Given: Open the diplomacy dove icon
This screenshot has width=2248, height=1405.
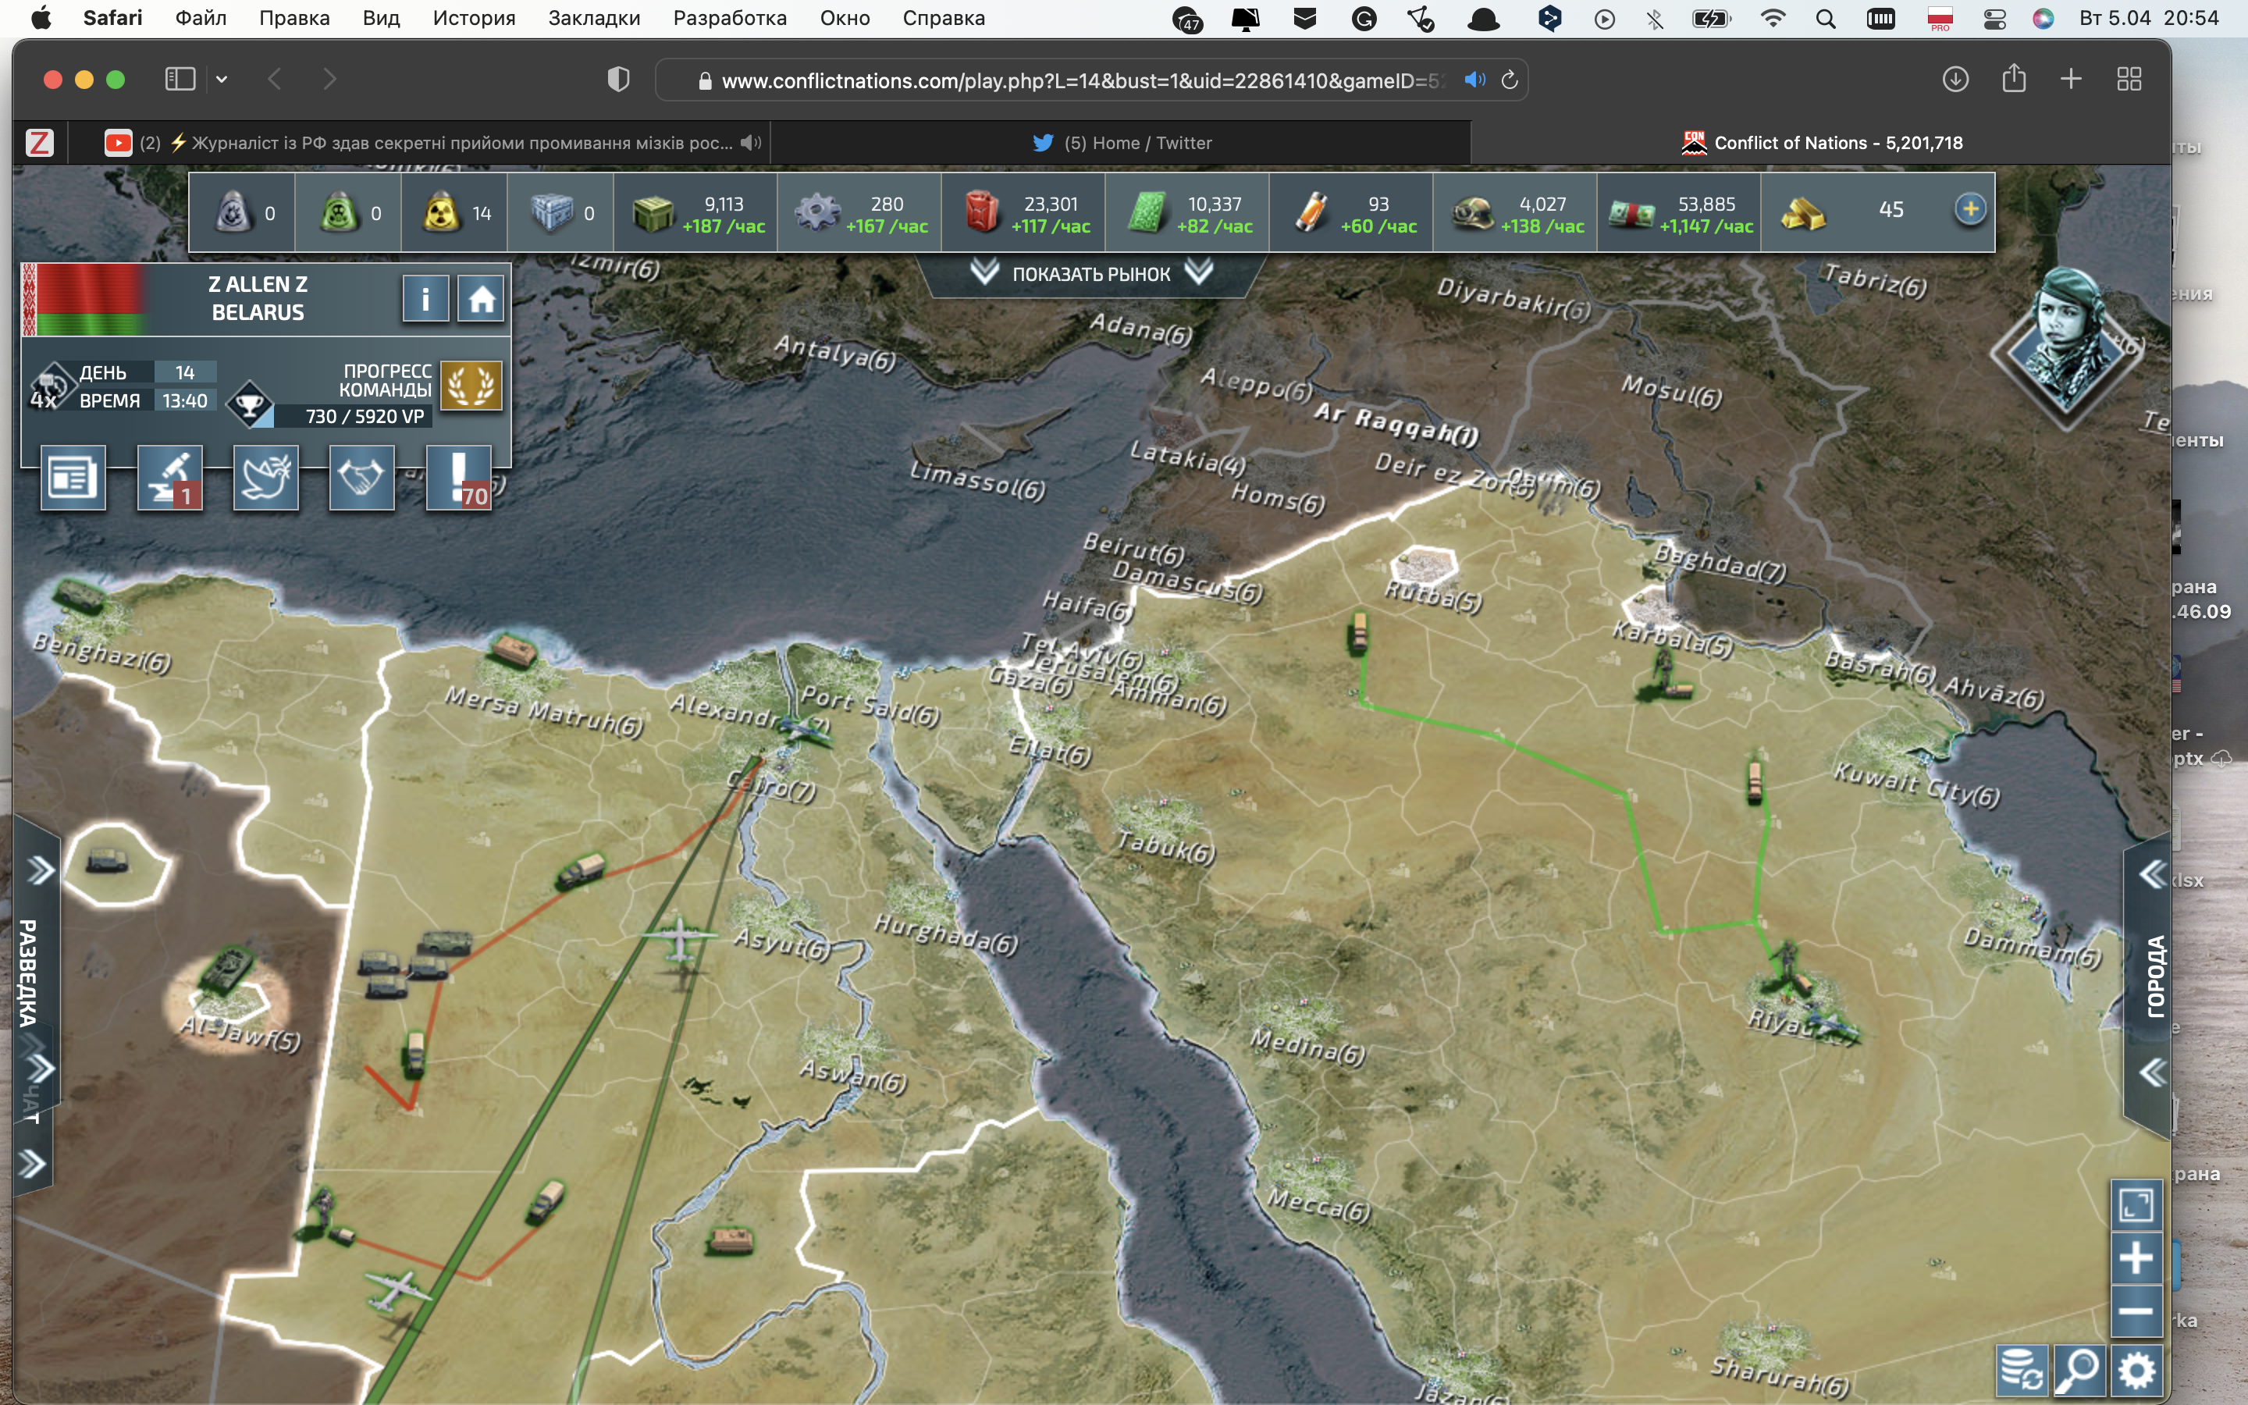Looking at the screenshot, I should (x=265, y=478).
